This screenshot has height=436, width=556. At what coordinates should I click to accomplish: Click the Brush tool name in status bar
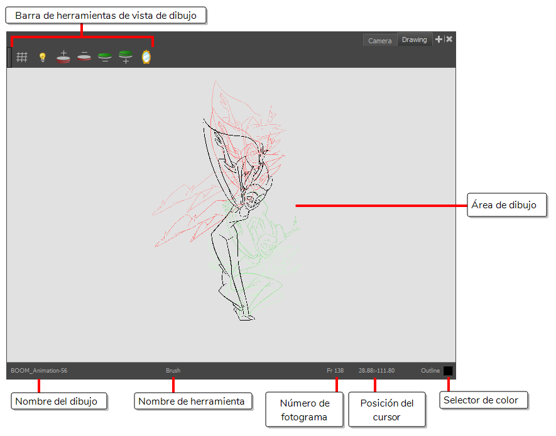(x=173, y=371)
